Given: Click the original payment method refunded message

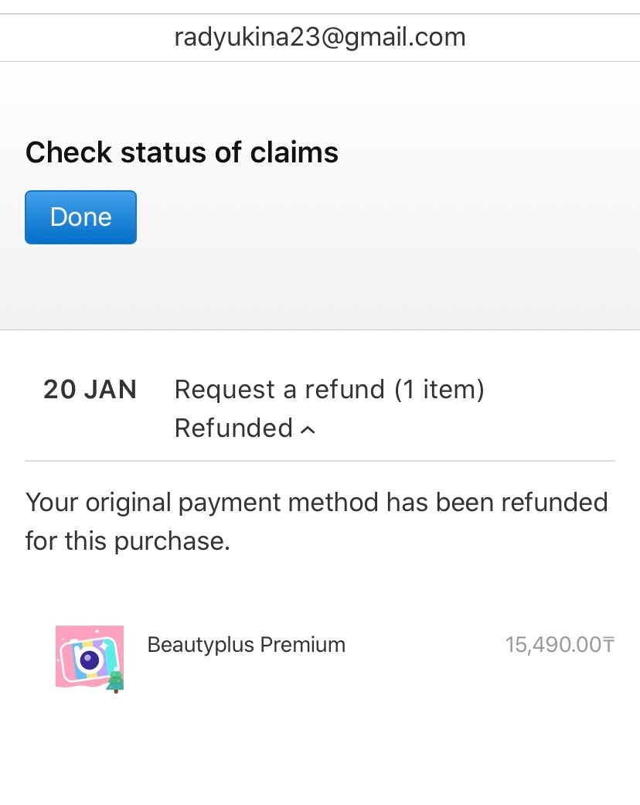Looking at the screenshot, I should [x=316, y=520].
